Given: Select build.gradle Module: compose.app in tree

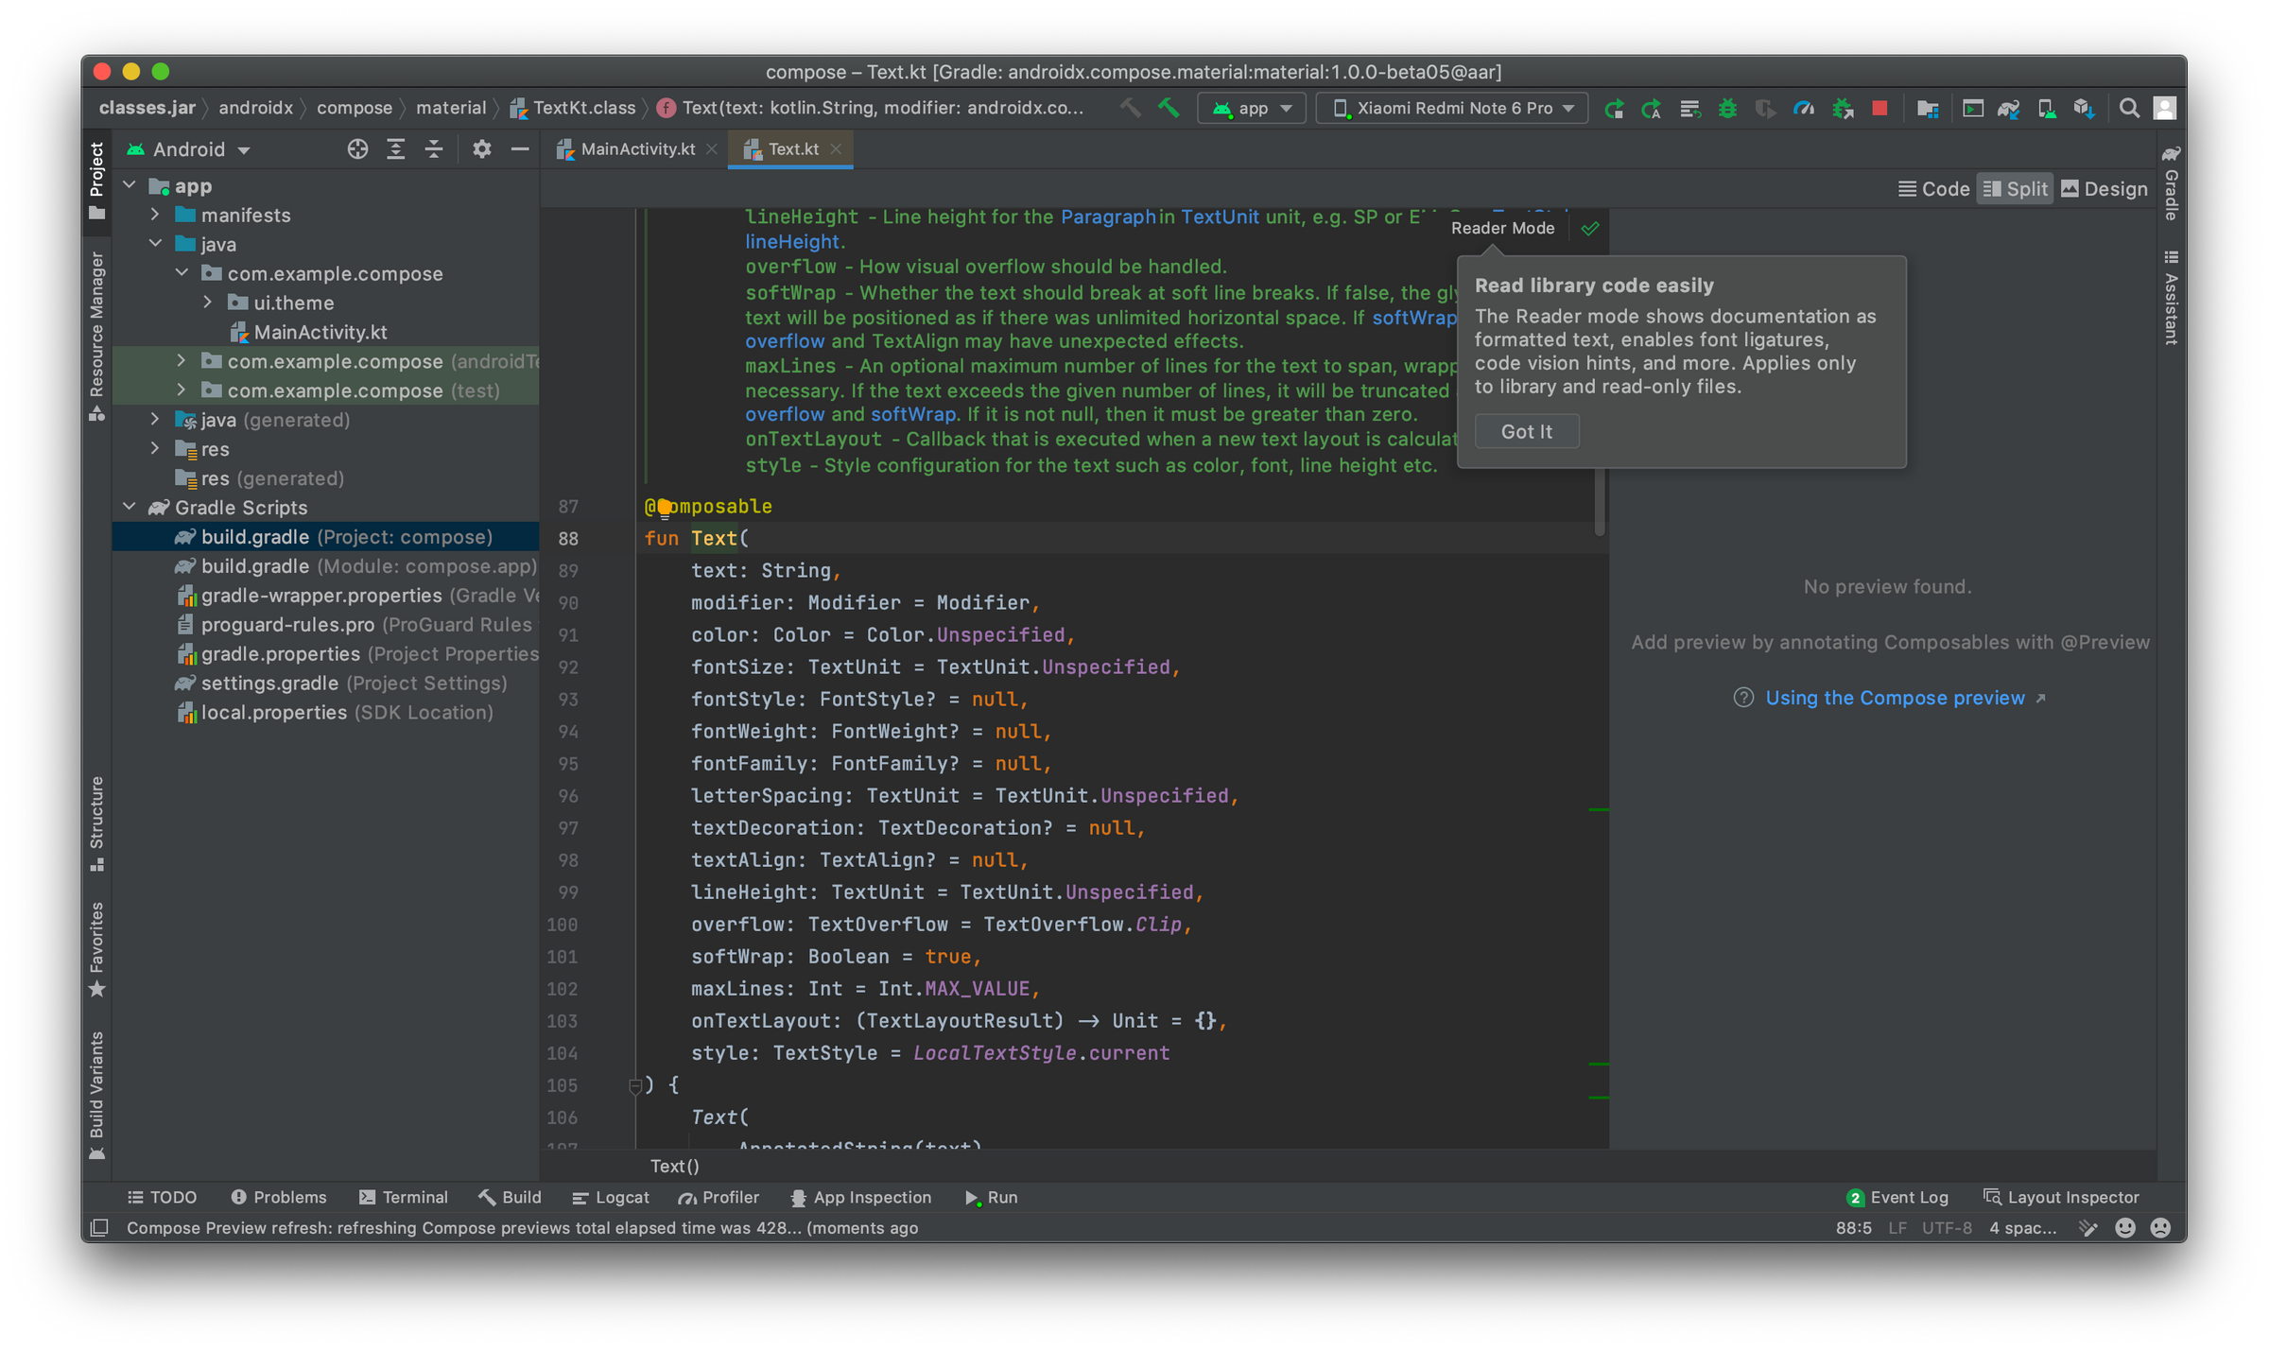Looking at the screenshot, I should click(x=368, y=565).
